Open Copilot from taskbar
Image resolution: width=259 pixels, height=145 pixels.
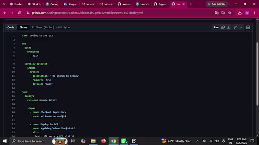pyautogui.click(x=83, y=141)
